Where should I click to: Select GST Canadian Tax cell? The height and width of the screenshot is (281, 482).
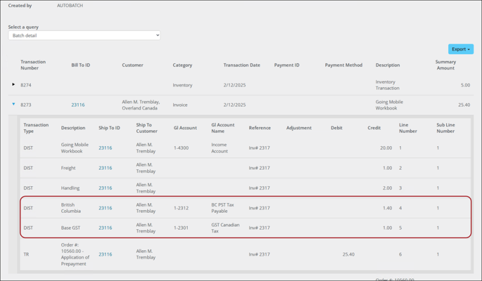(x=225, y=228)
